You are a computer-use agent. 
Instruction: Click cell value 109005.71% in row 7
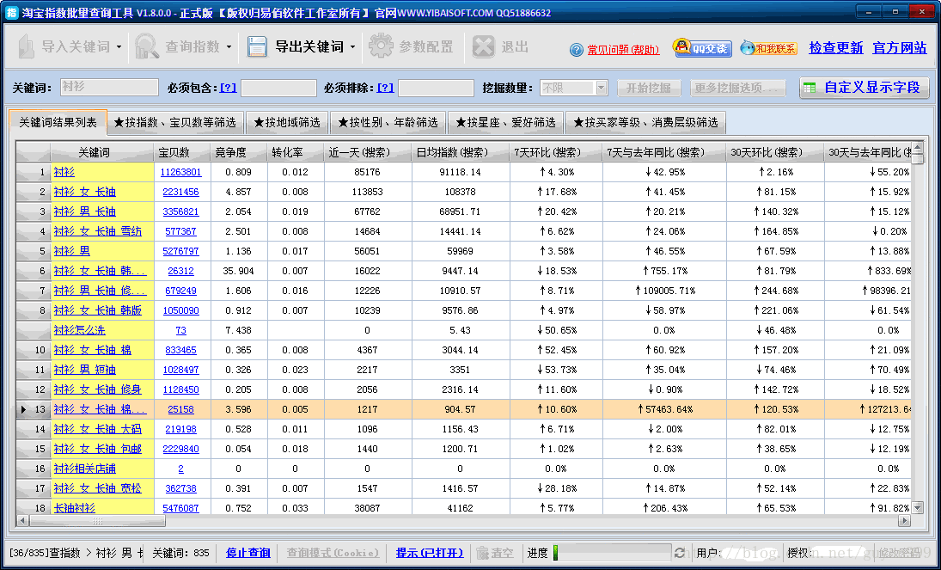(x=665, y=291)
